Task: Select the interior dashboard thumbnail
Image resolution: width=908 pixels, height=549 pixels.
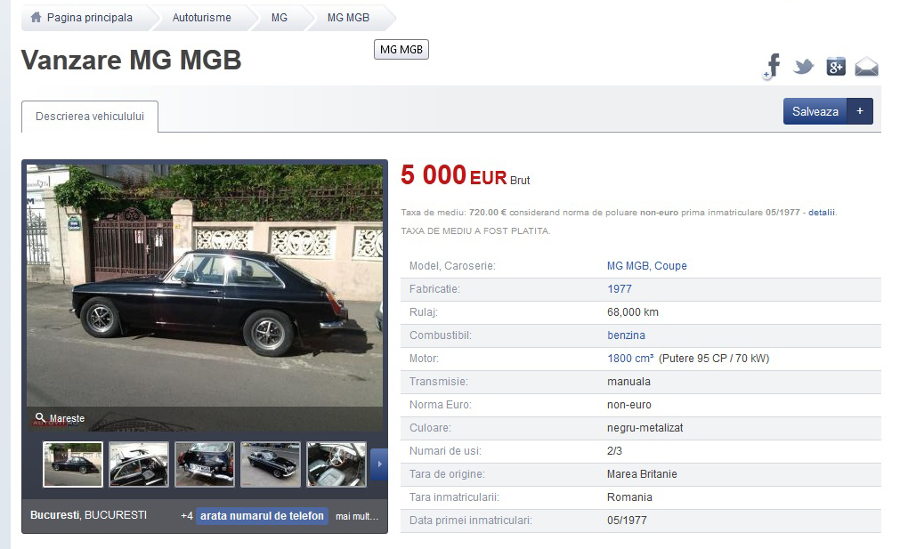Action: pyautogui.click(x=336, y=464)
